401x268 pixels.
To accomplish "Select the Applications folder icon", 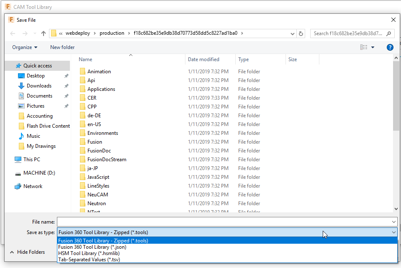I will click(82, 89).
